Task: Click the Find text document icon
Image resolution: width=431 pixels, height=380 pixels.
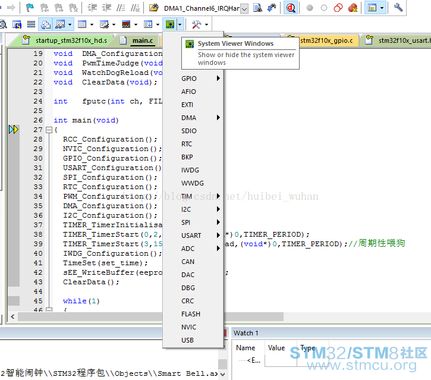Action: click(x=257, y=8)
